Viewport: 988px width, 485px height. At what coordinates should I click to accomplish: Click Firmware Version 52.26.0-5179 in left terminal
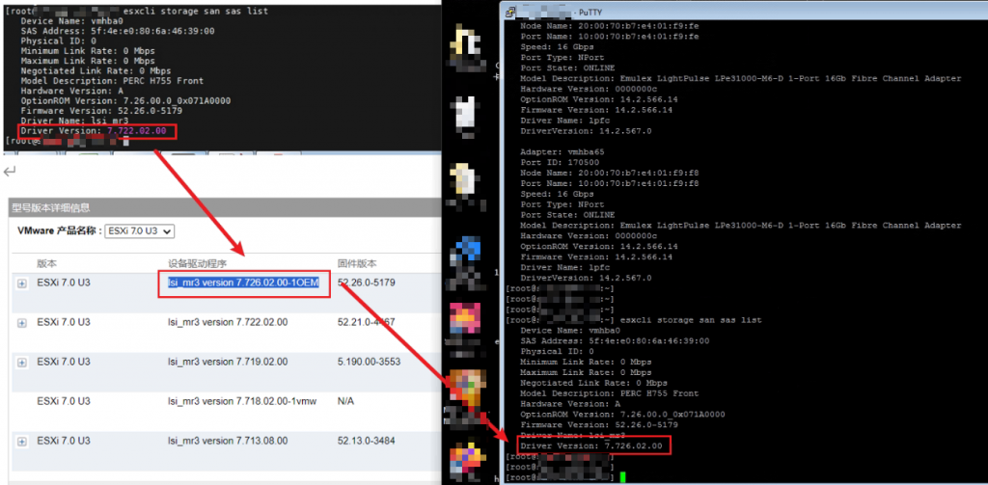click(101, 111)
